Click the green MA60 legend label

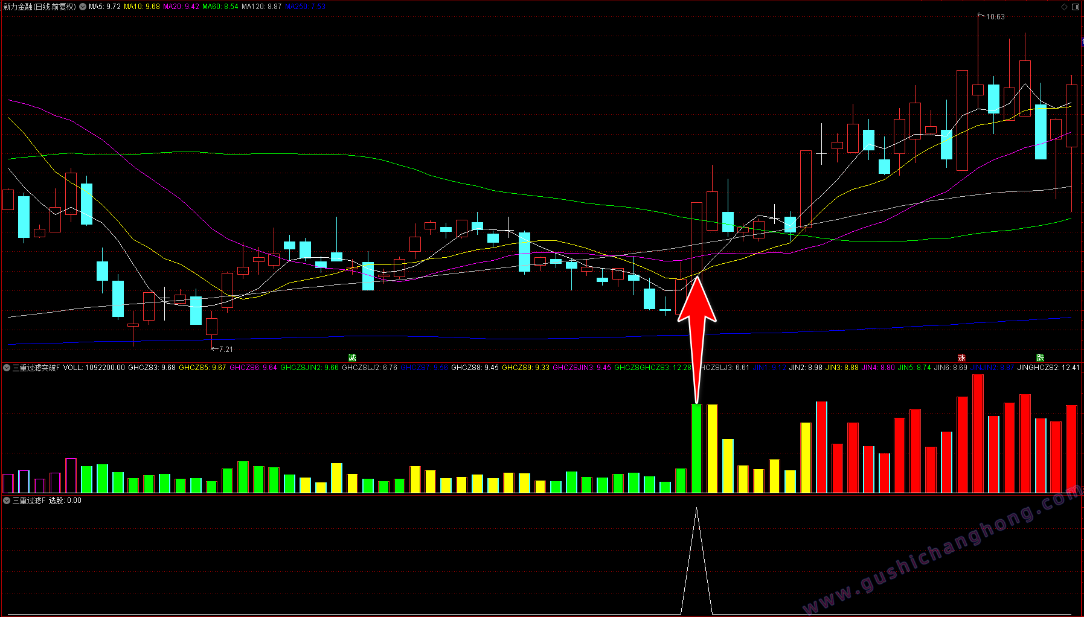[220, 7]
